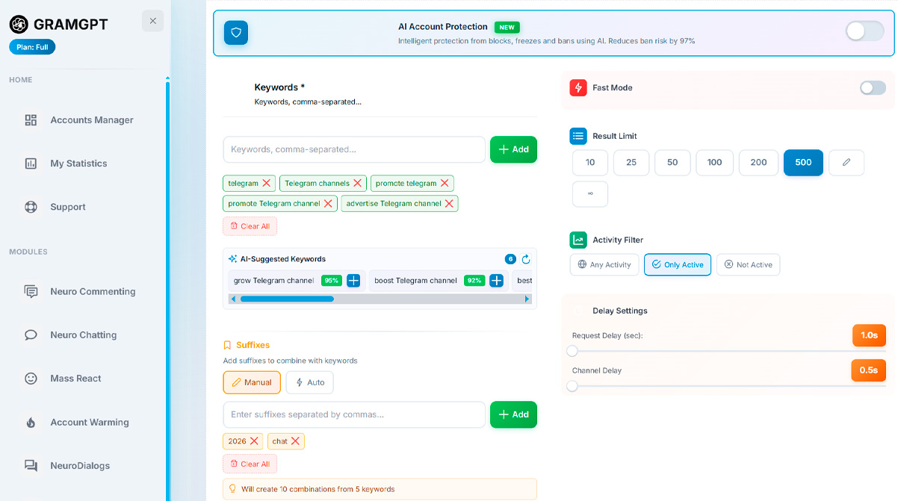
Task: Remove the 'Telegram channels' keyword tag
Action: (358, 183)
